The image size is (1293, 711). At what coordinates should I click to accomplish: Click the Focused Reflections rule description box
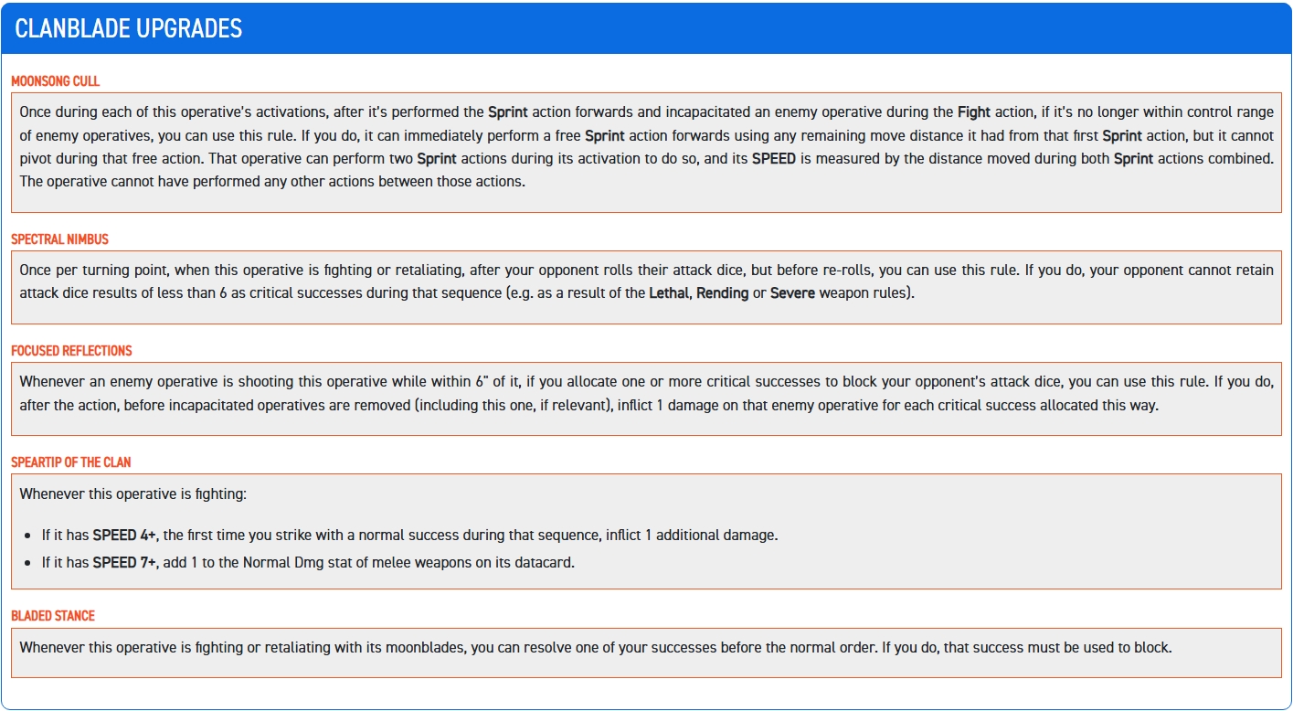(646, 398)
